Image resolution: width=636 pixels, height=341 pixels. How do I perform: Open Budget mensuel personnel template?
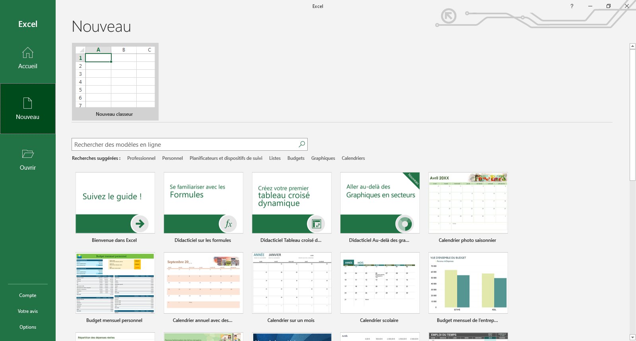pyautogui.click(x=115, y=283)
